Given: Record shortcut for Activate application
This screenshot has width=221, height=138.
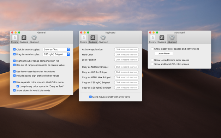Looking at the screenshot, I should tap(126, 49).
